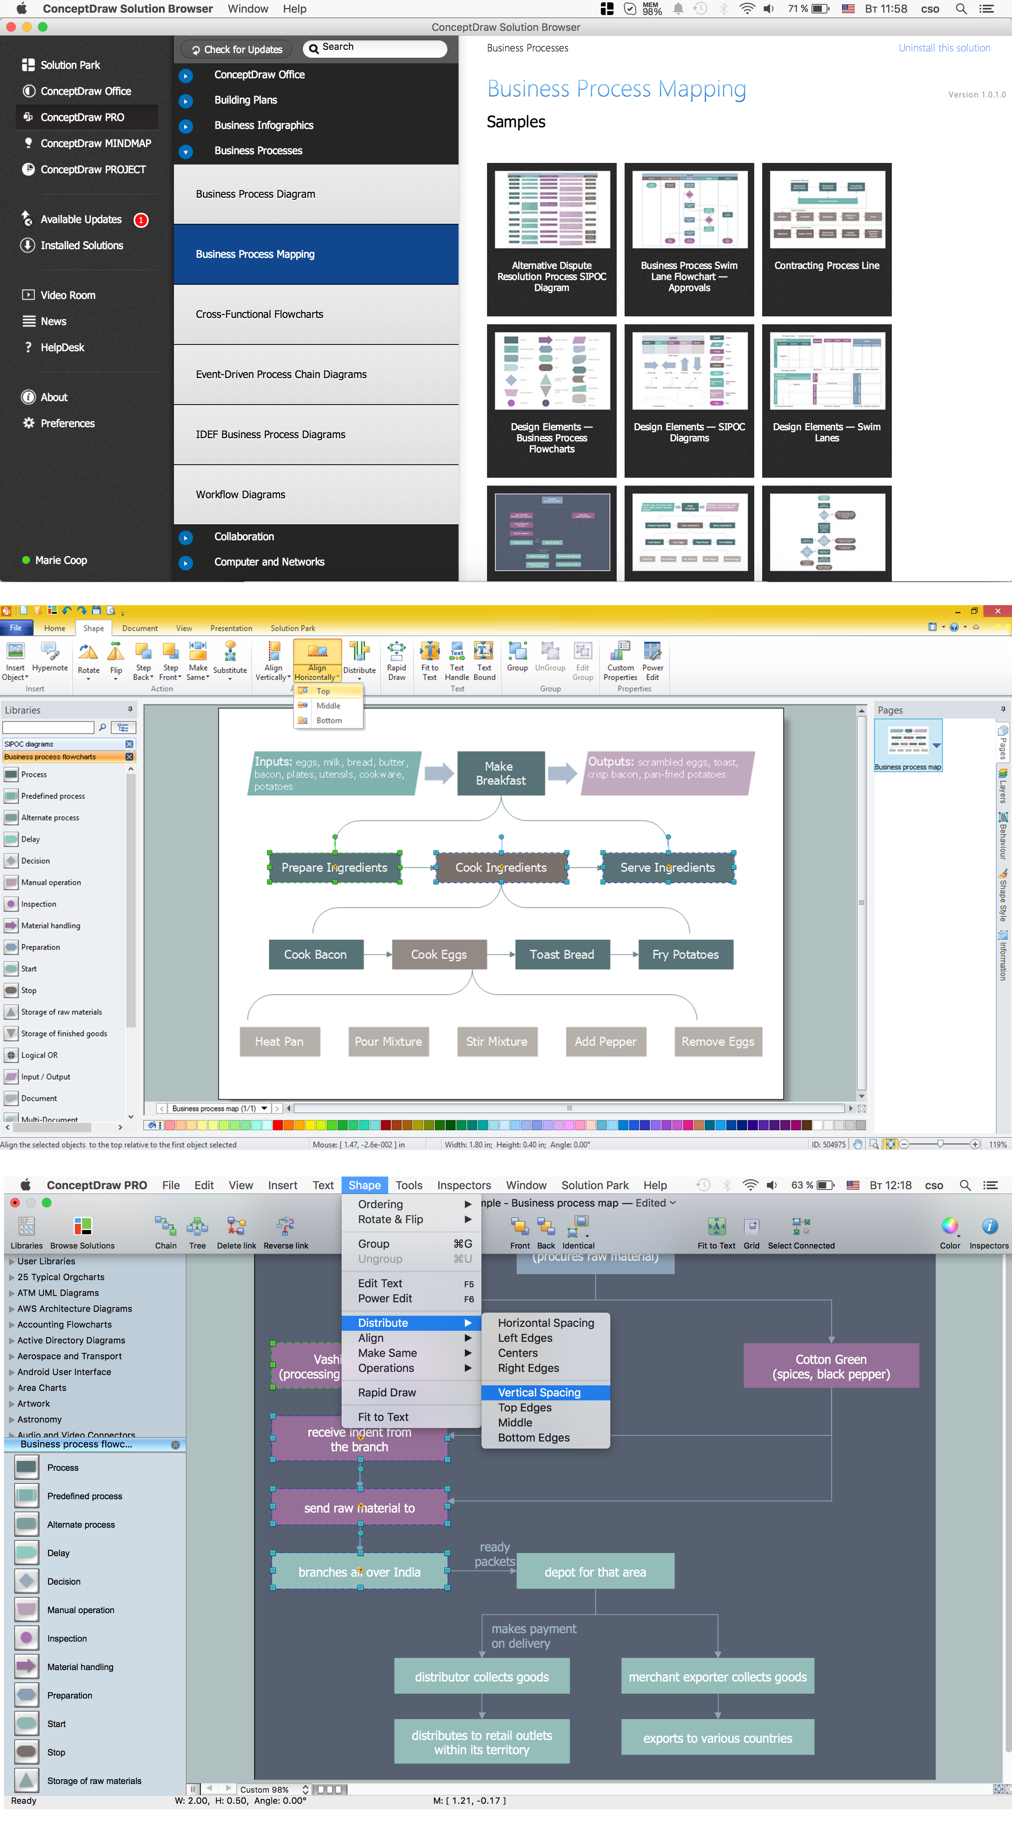1012x1835 pixels.
Task: Click the Libraries search input field
Action: pyautogui.click(x=48, y=727)
